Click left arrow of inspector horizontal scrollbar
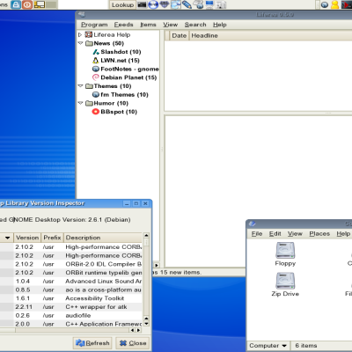Viewport: 352px width, 352px height. click(x=132, y=330)
